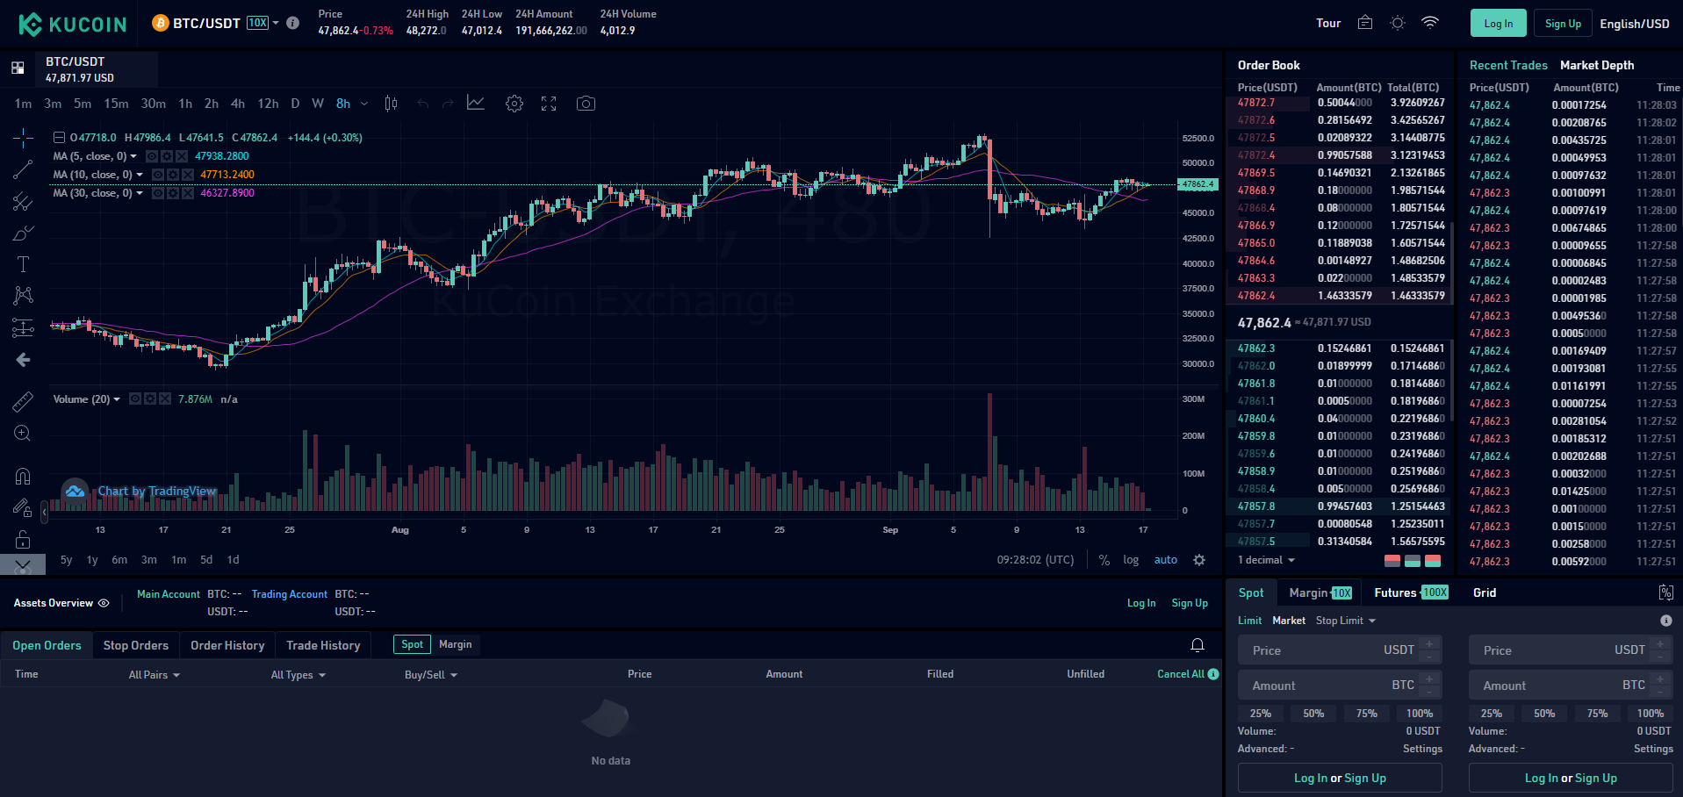Collapse the chart legend box
Viewport: 1683px width, 797px height.
coord(59,138)
